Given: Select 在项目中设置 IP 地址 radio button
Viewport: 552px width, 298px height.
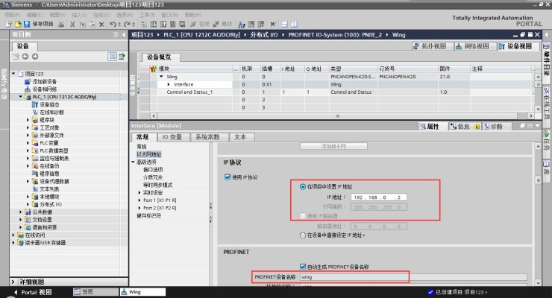Looking at the screenshot, I should pyautogui.click(x=302, y=186).
